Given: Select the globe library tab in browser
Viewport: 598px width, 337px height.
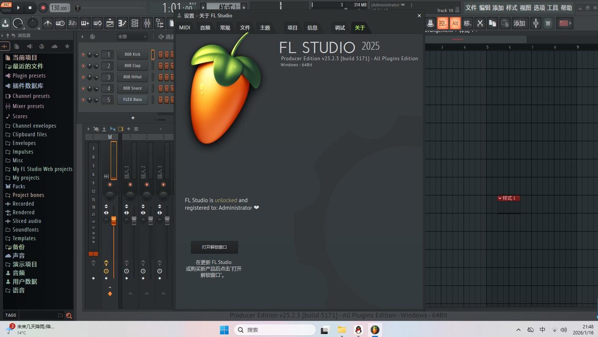Looking at the screenshot, I should click(42, 46).
